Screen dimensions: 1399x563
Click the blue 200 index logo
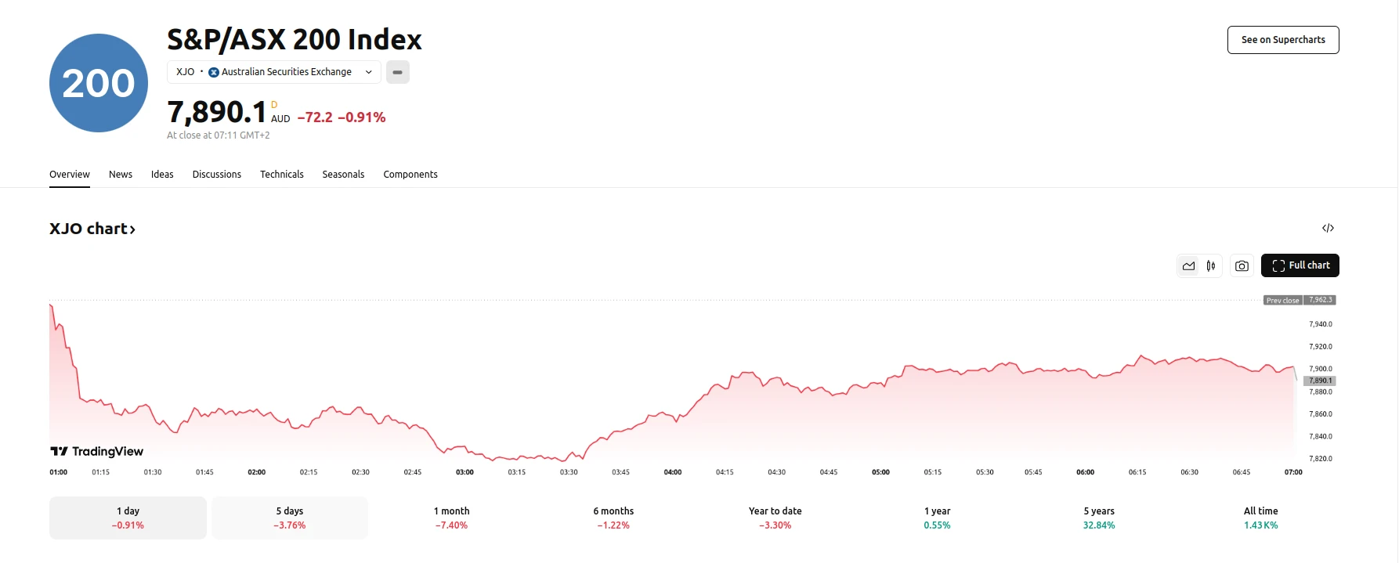pyautogui.click(x=99, y=83)
